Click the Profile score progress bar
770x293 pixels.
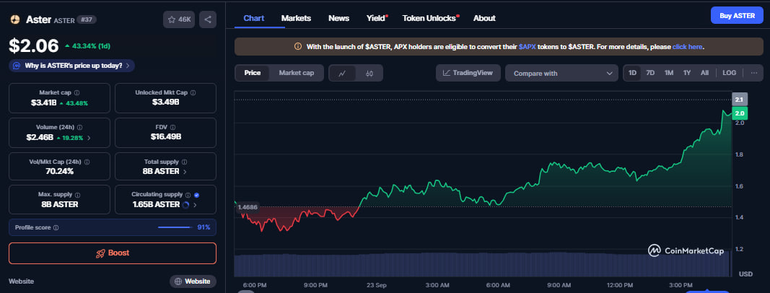click(x=174, y=227)
